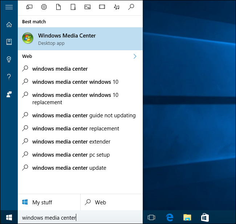The width and height of the screenshot is (236, 224).
Task: Filter results by Settings gear icon
Action: [44, 7]
